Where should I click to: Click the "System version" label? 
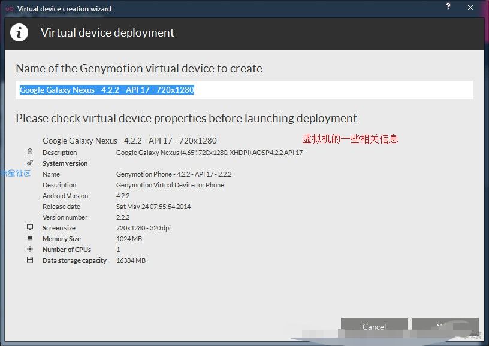coord(65,163)
